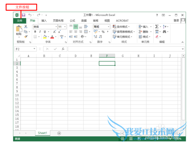
Task: Toggle Italic formatting
Action: click(x=40, y=32)
